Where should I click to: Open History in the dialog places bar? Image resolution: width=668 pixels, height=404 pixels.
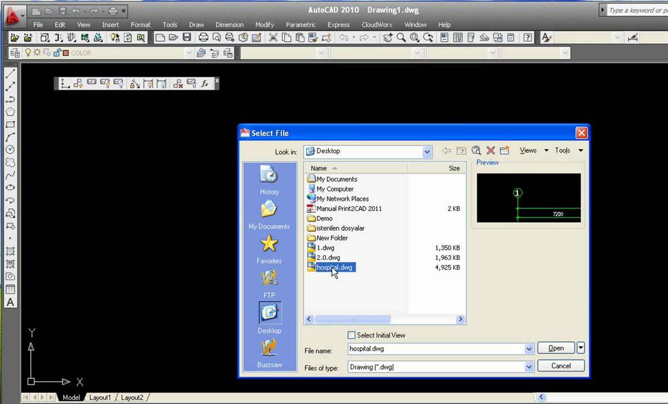point(269,180)
